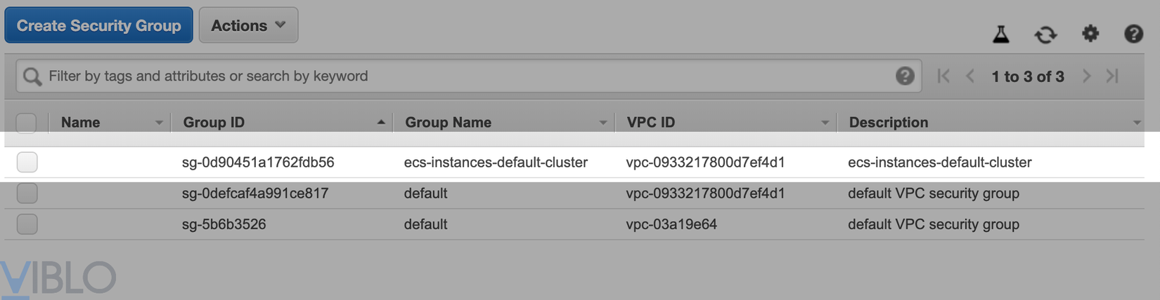
Task: Click the filter help icon in search bar
Action: (x=905, y=76)
